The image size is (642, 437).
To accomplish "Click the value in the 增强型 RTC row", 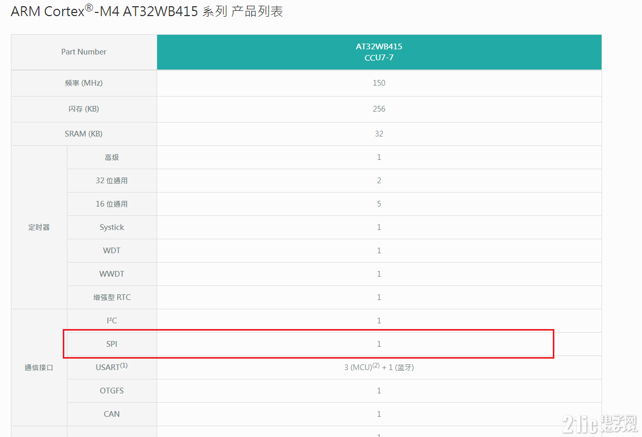I will click(x=379, y=297).
